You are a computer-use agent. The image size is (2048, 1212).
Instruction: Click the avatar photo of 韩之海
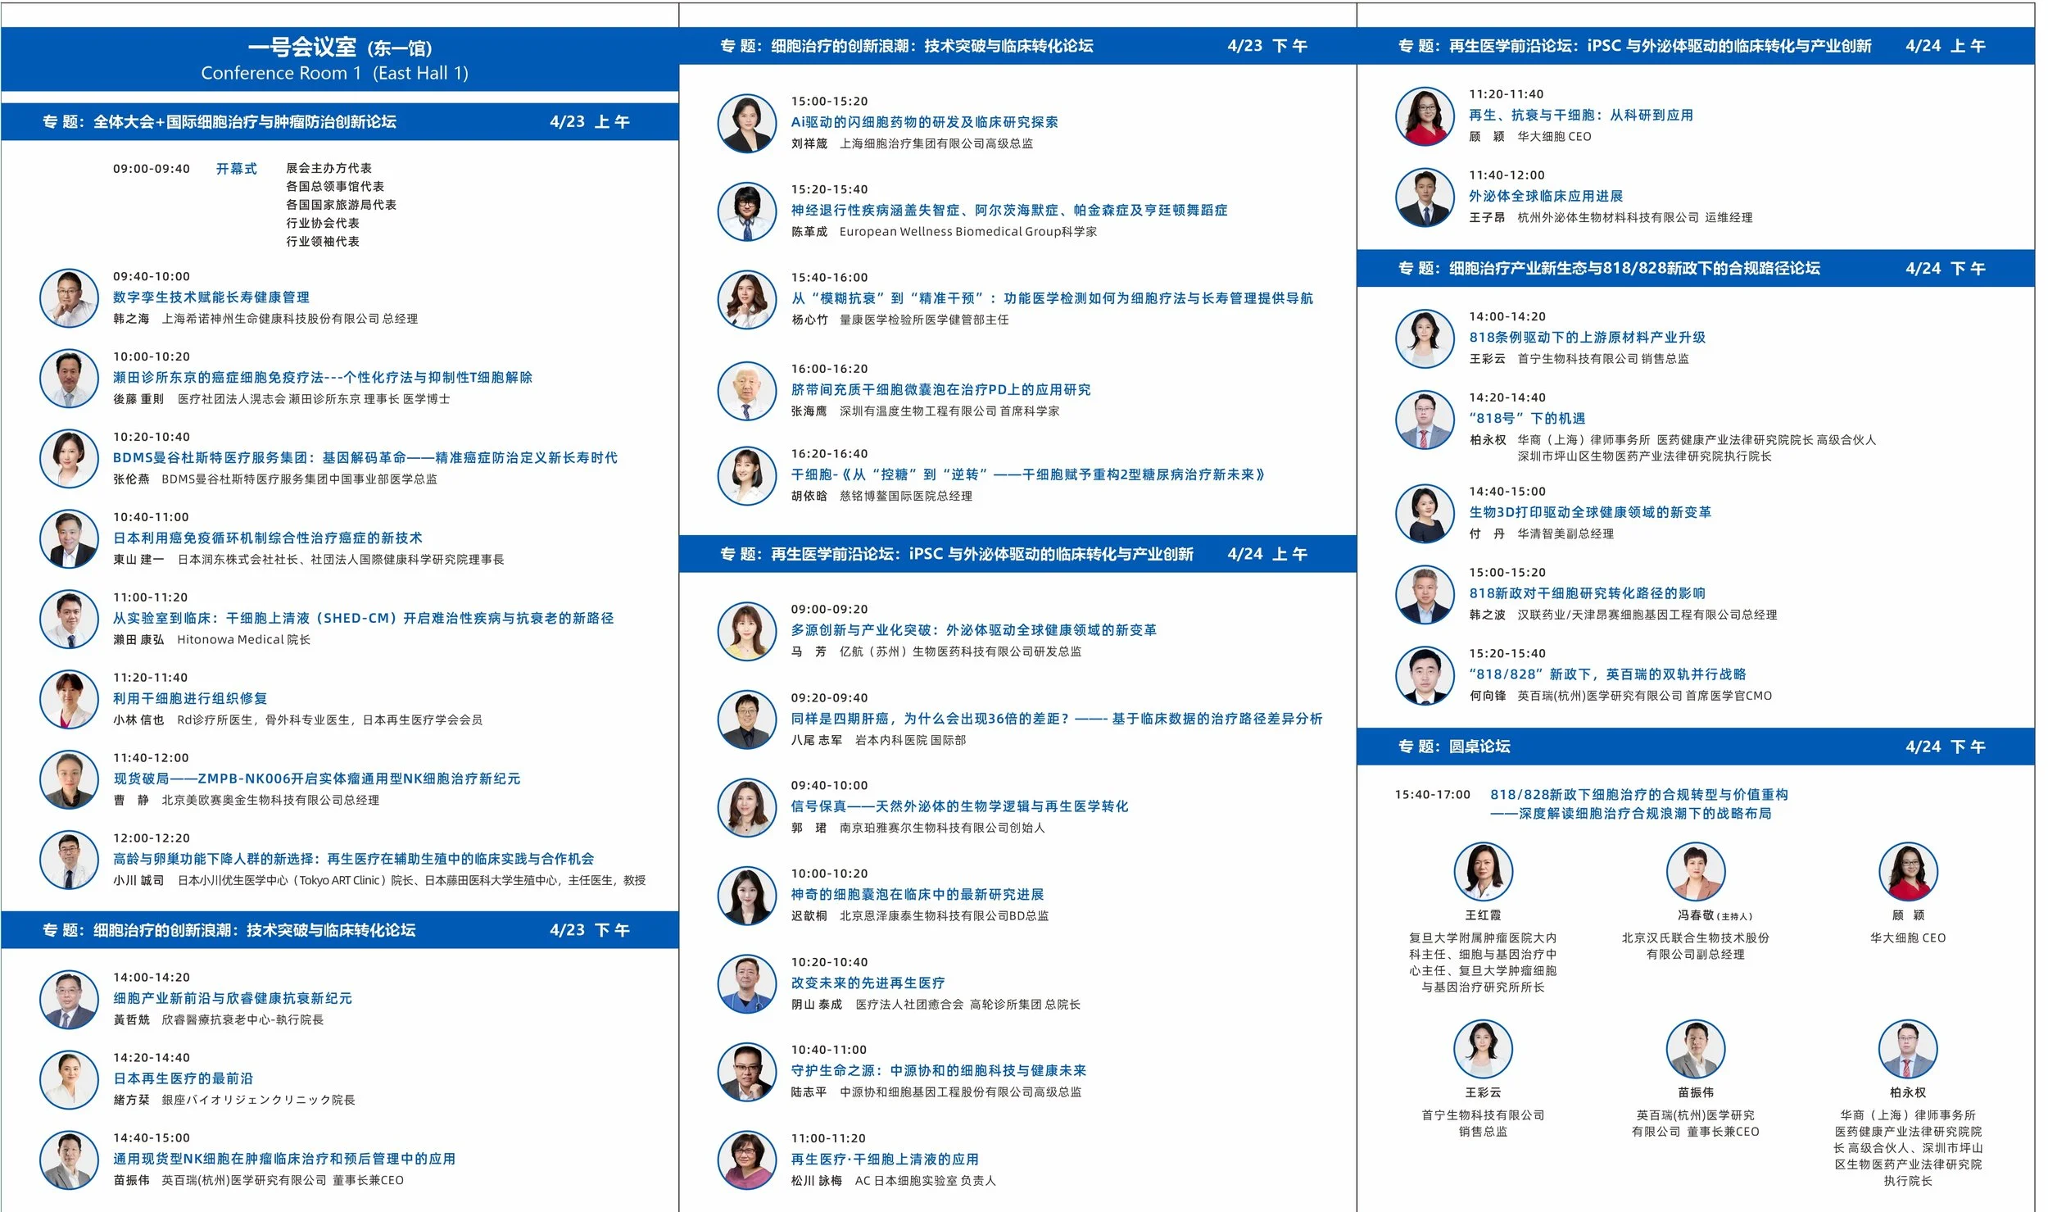pos(69,297)
